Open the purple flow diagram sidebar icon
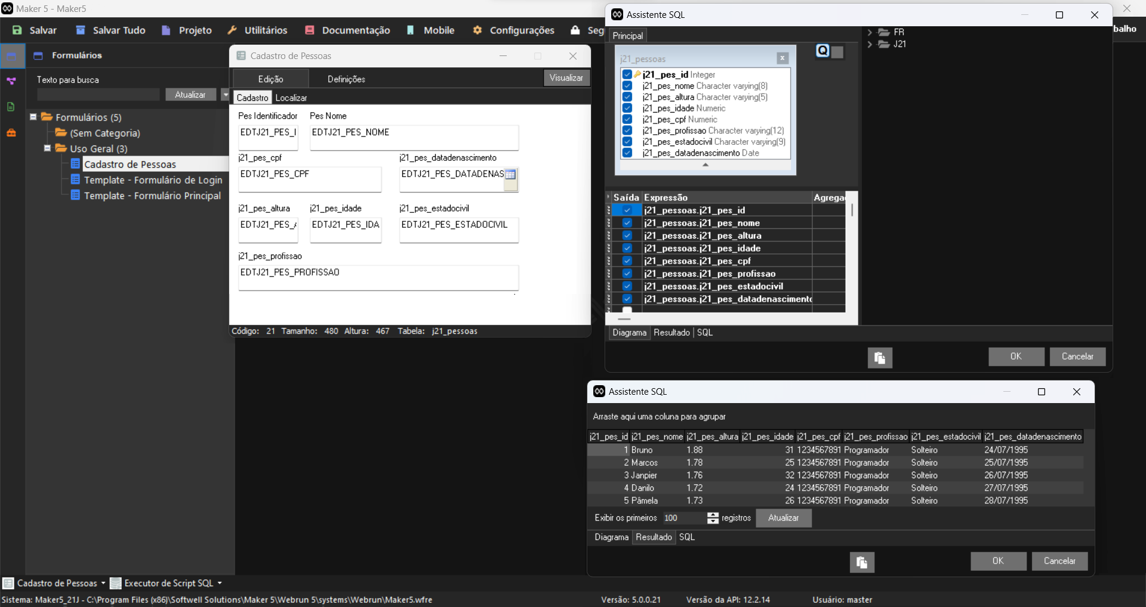This screenshot has height=607, width=1146. [x=11, y=81]
